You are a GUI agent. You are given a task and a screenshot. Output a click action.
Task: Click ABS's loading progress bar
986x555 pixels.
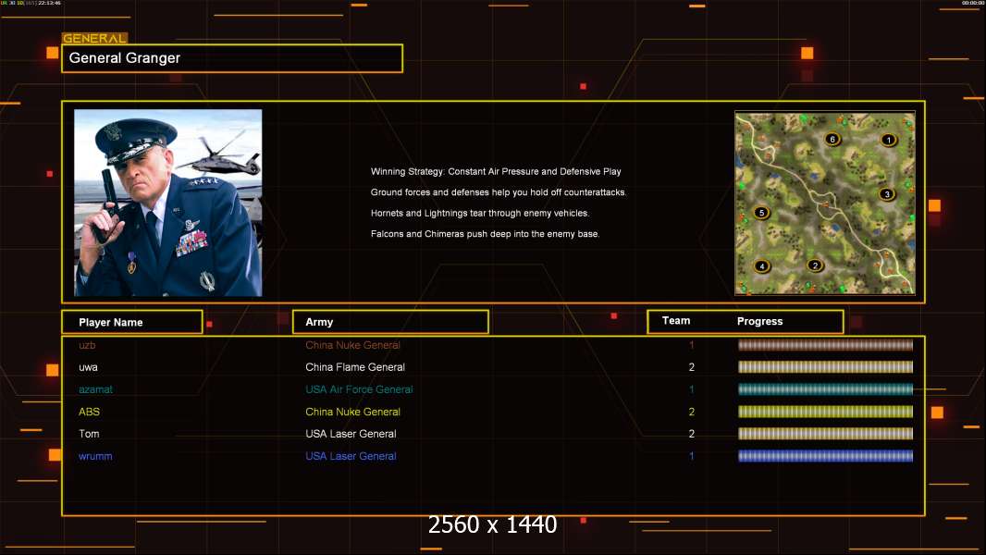tap(825, 412)
